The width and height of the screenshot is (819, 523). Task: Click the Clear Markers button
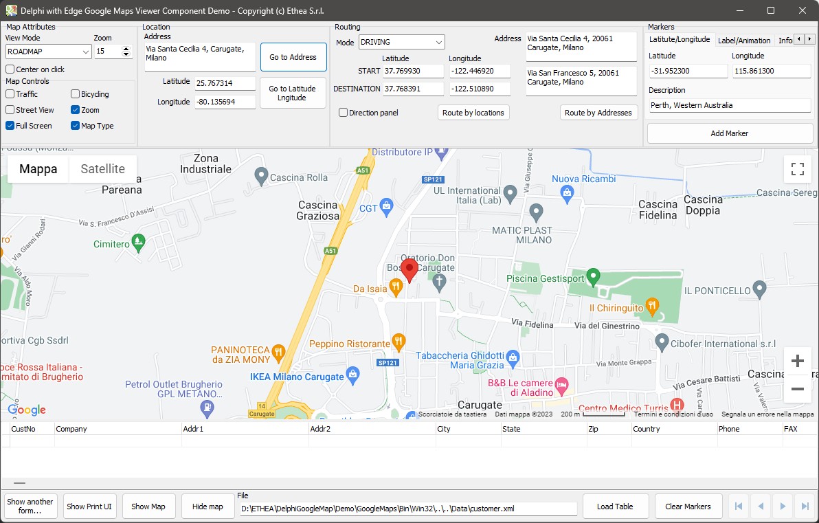(x=688, y=507)
